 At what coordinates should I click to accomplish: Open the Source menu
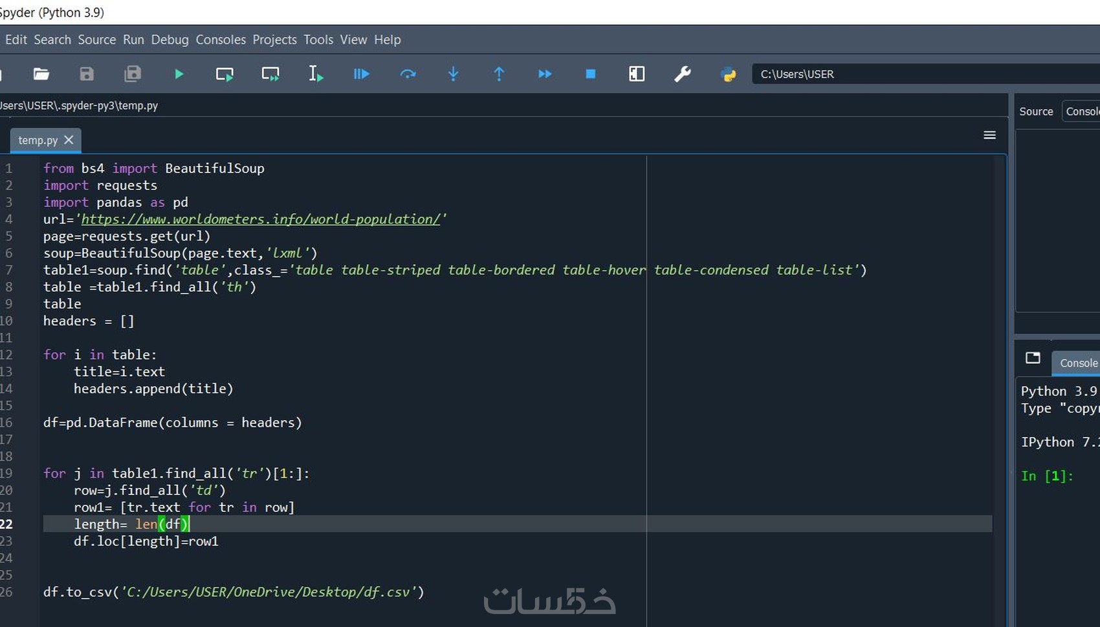97,39
